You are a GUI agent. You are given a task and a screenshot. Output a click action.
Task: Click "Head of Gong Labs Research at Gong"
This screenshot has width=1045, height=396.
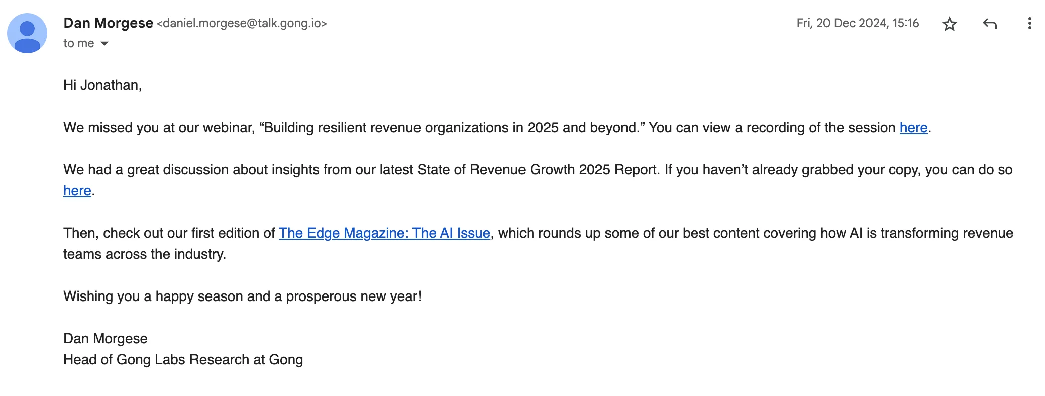183,360
